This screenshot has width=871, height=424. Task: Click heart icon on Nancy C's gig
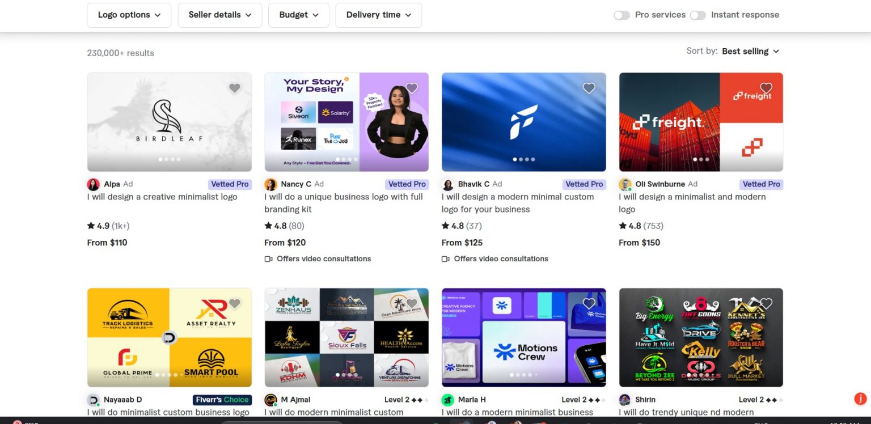pyautogui.click(x=412, y=88)
